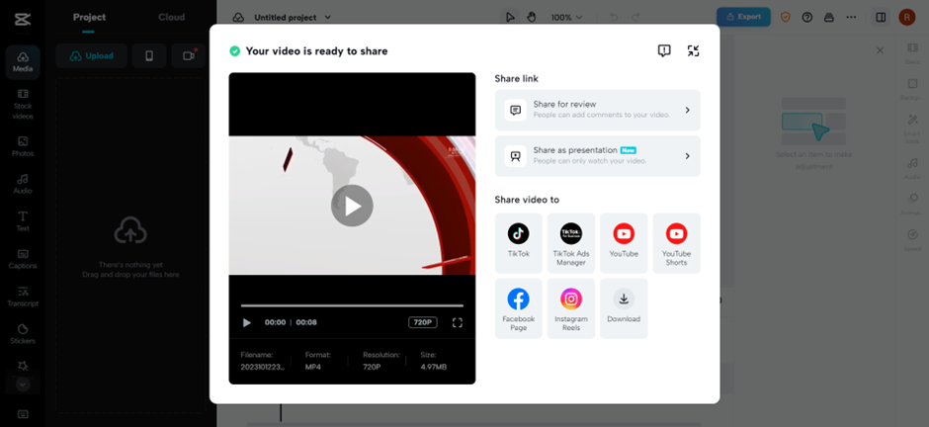929x427 pixels.
Task: Open Share for review option
Action: coord(597,110)
